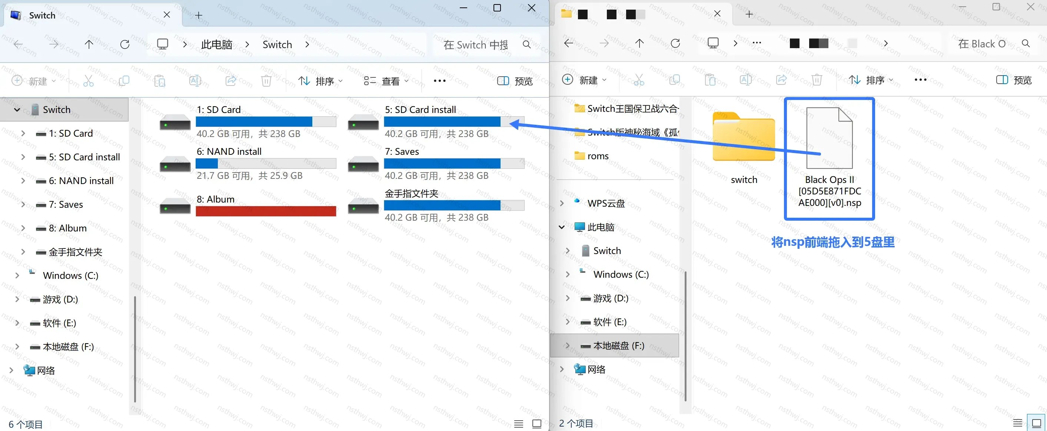This screenshot has height=431, width=1047.
Task: Open the 排序 sort dropdown in Switch window
Action: (x=321, y=81)
